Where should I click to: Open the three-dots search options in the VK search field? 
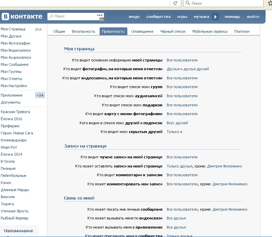[x=100, y=16]
